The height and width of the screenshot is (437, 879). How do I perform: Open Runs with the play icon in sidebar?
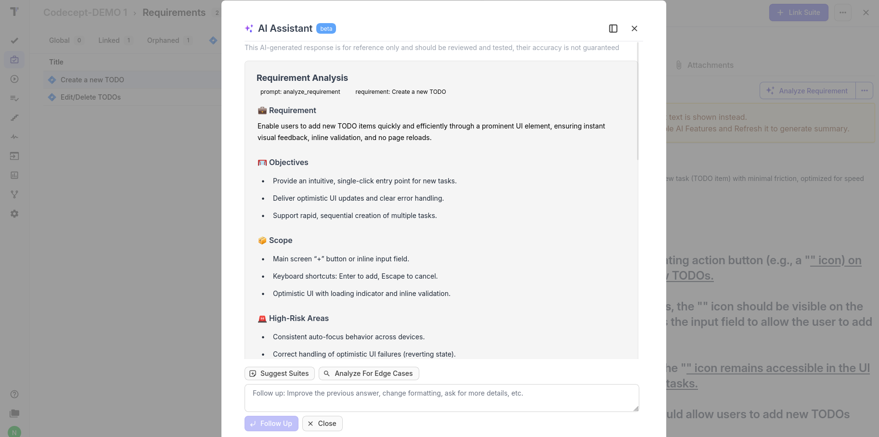pos(14,79)
